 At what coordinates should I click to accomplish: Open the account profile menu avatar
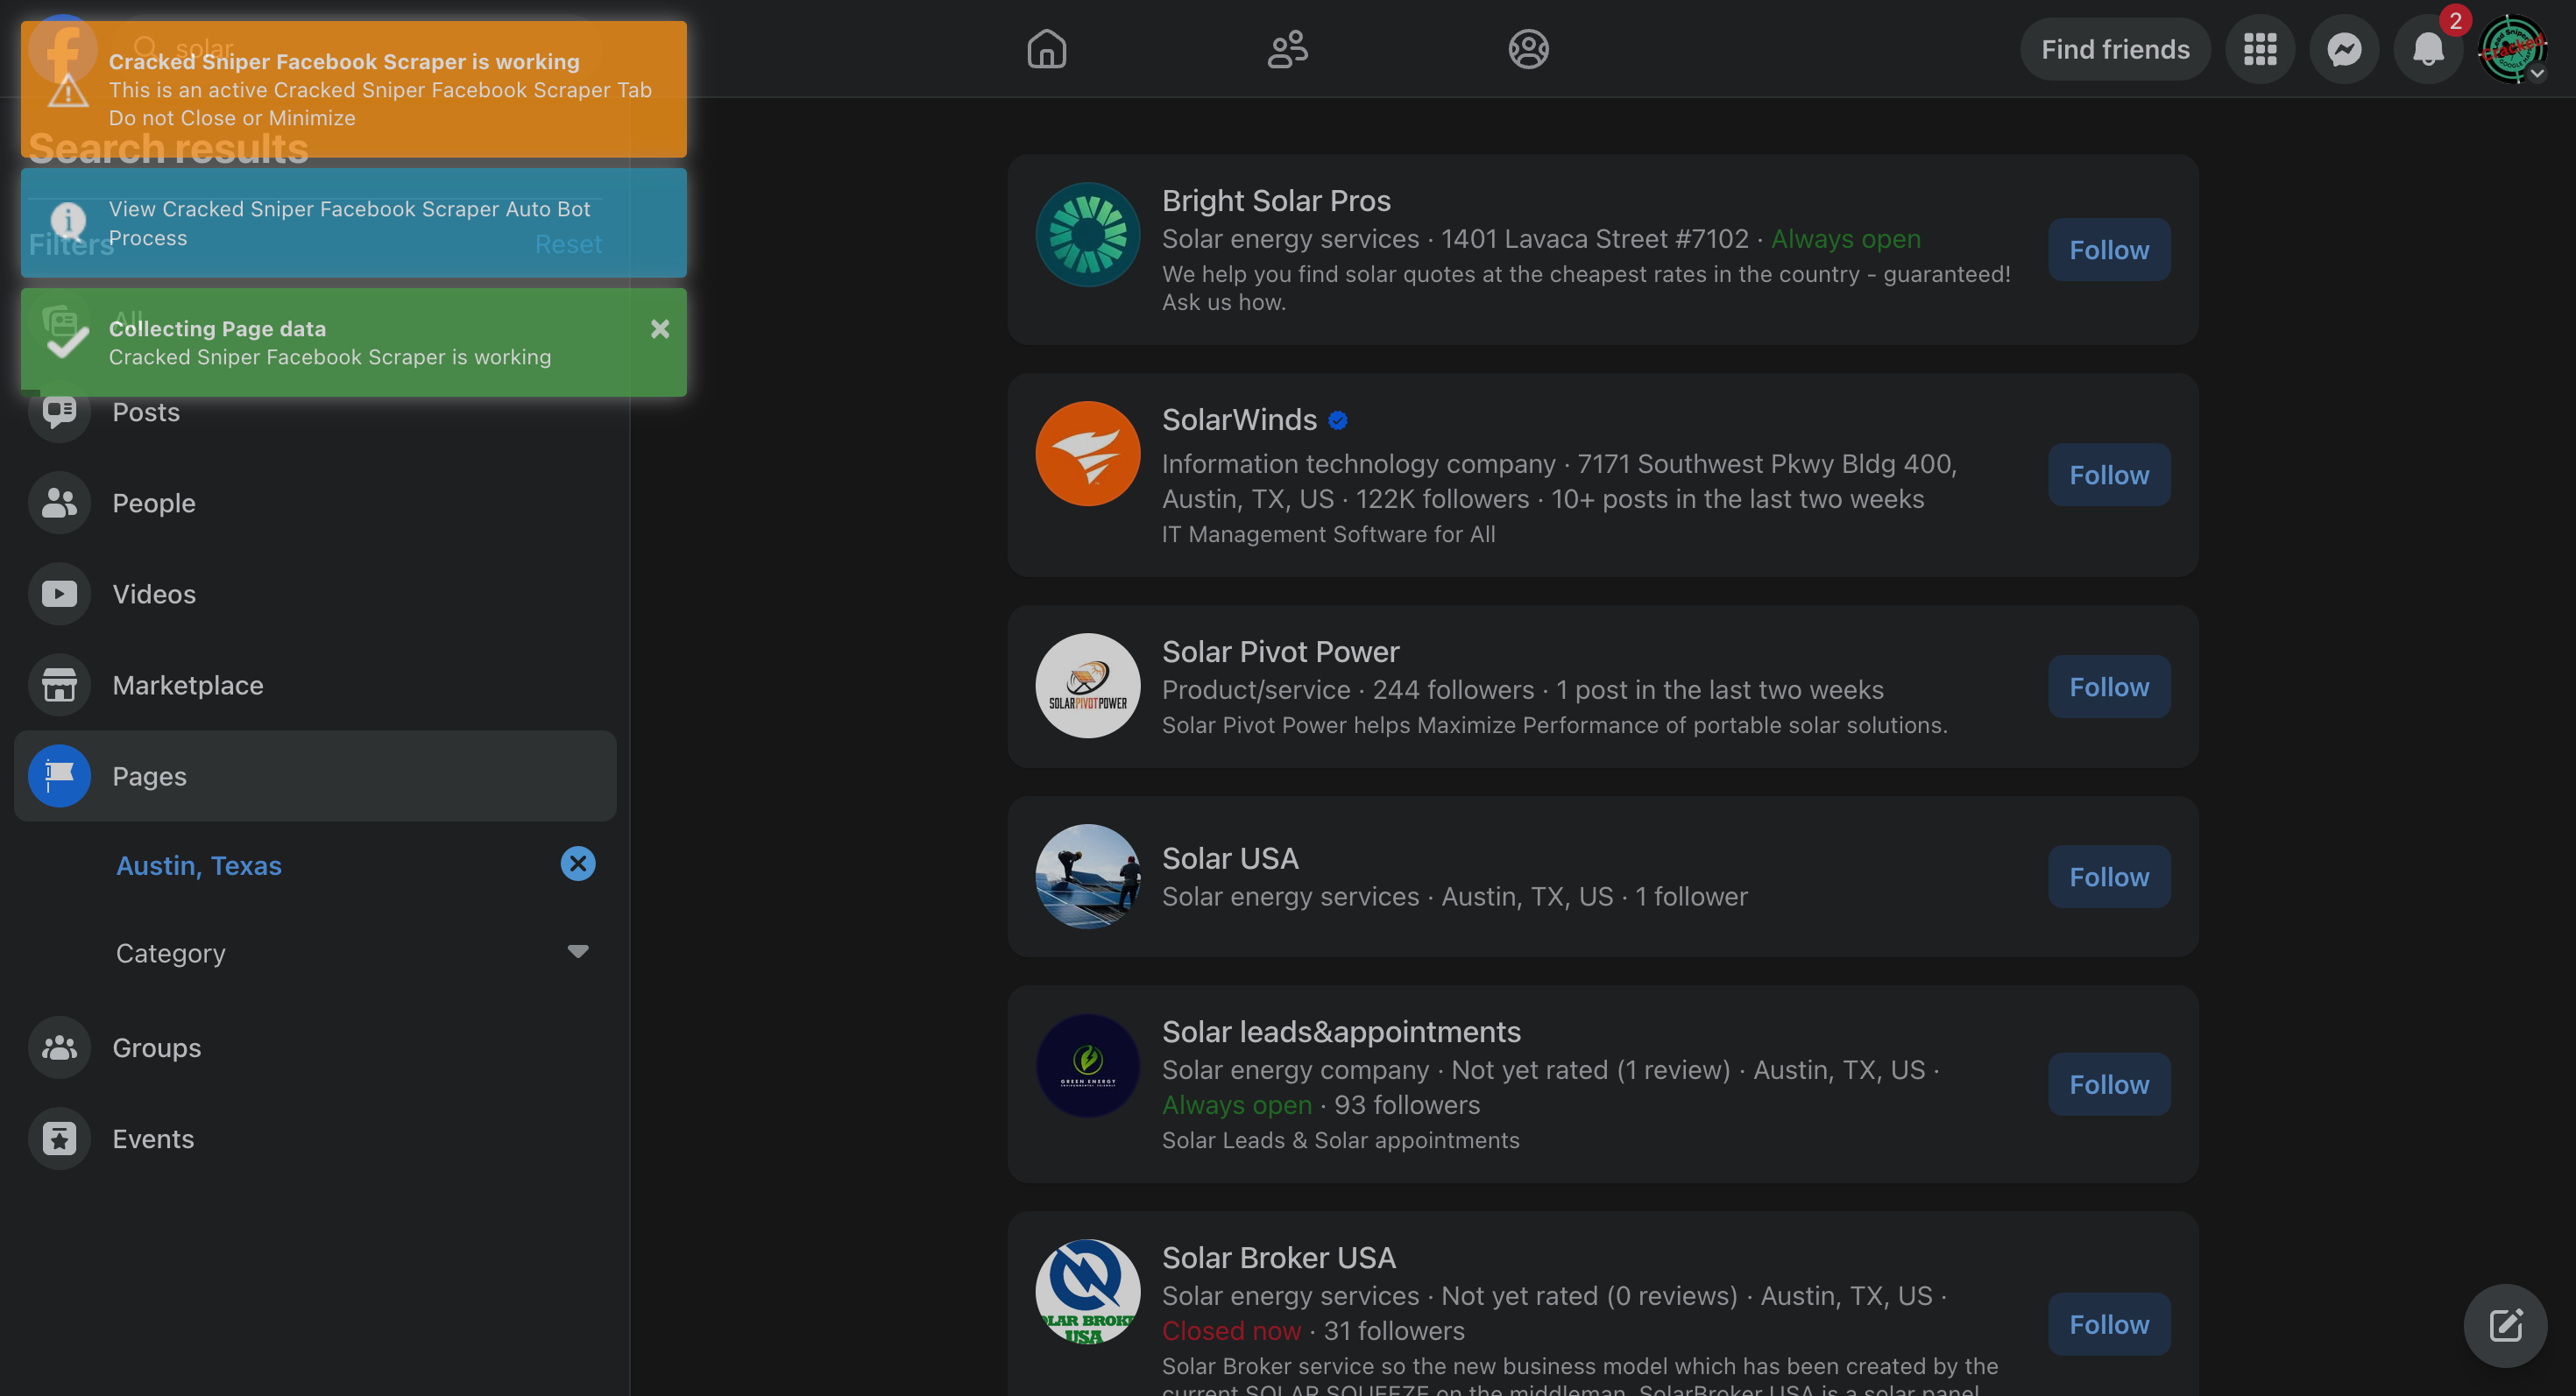coord(2511,49)
